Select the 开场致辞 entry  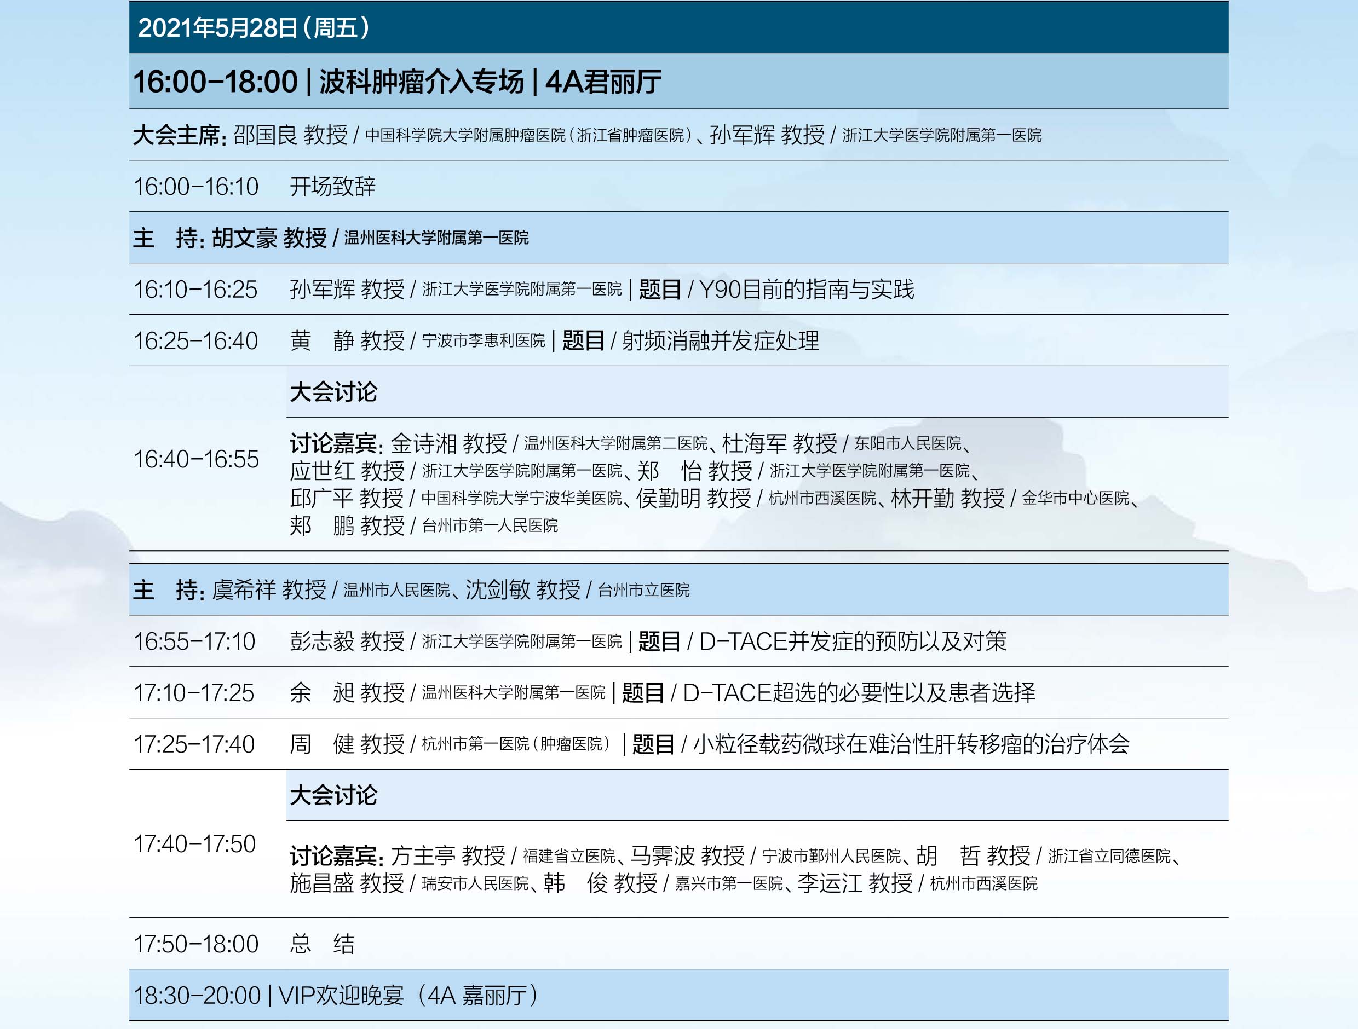click(332, 187)
